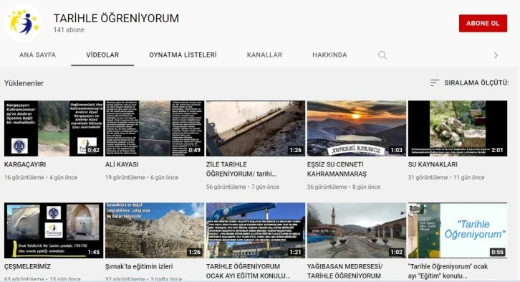Play the KARGAÇAYIRI video thumbnail
The width and height of the screenshot is (520, 282).
[x=54, y=128]
